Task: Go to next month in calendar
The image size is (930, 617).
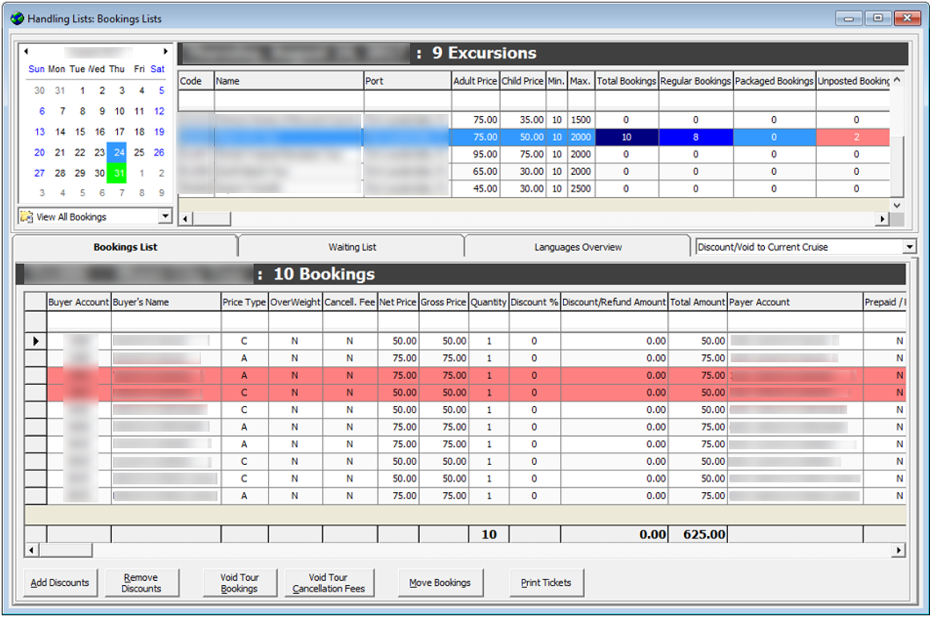Action: coord(166,51)
